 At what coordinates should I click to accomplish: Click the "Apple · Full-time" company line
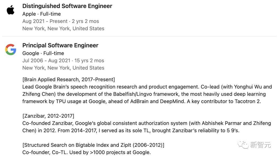pyautogui.click(x=41, y=14)
